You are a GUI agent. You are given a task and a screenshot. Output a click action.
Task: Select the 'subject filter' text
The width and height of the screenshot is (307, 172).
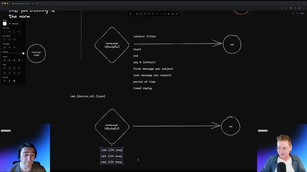[145, 36]
